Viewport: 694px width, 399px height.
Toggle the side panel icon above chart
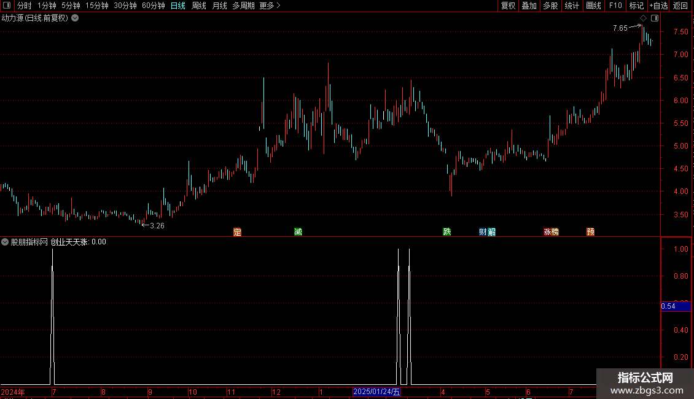655,18
